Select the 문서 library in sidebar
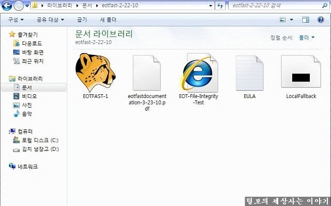Image resolution: width=331 pixels, height=206 pixels. [34, 87]
